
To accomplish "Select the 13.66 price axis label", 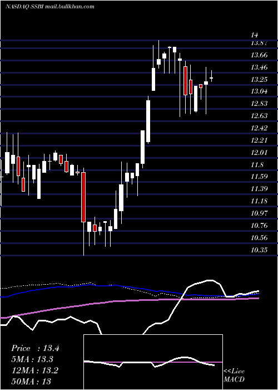I will coord(260,55).
